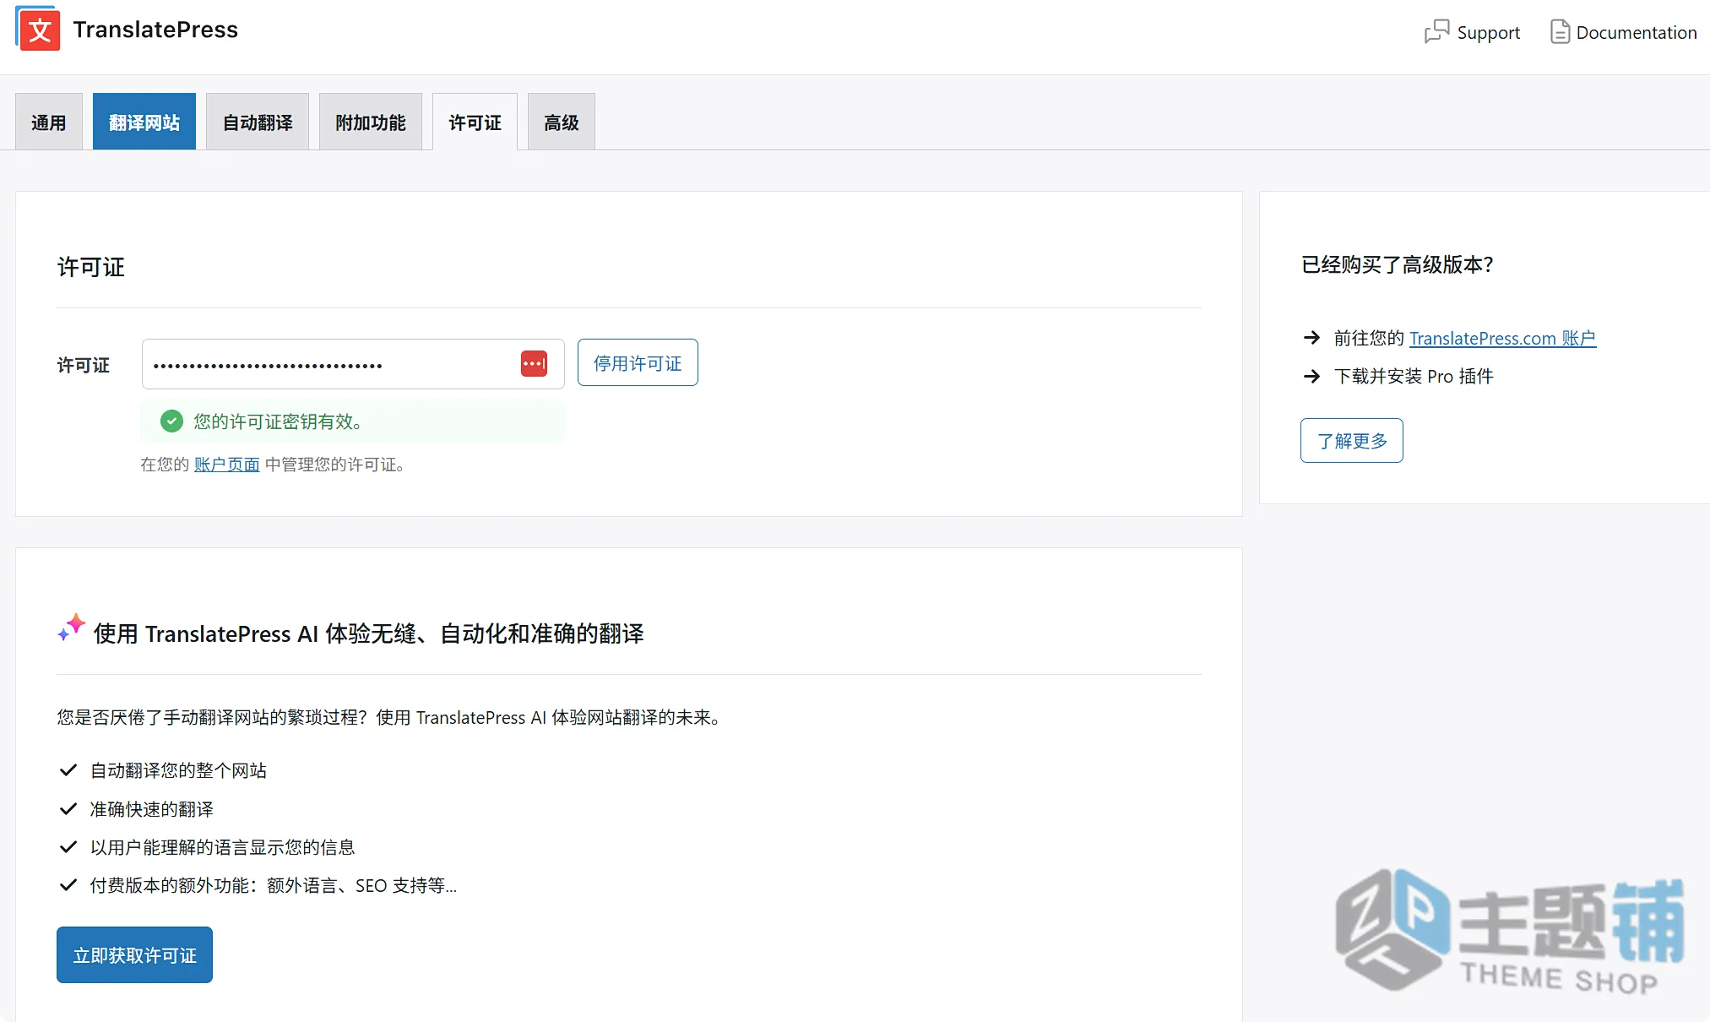Click the Support chat icon
The height and width of the screenshot is (1022, 1710).
1436,32
